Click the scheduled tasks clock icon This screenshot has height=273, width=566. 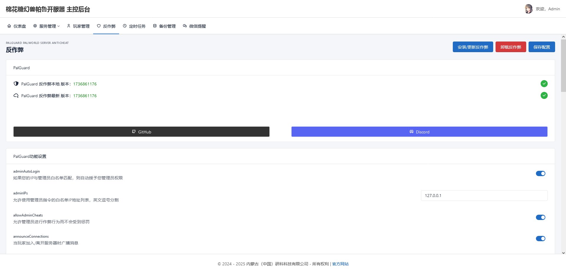click(x=125, y=26)
